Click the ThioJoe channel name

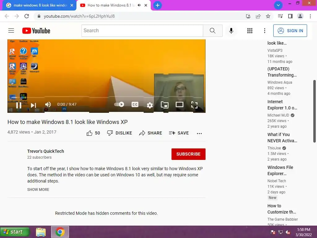pyautogui.click(x=274, y=148)
